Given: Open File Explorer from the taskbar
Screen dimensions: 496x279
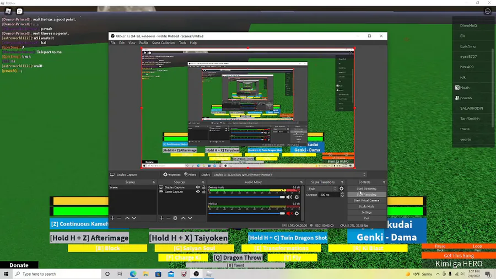Looking at the screenshot, I should [x=145, y=274].
